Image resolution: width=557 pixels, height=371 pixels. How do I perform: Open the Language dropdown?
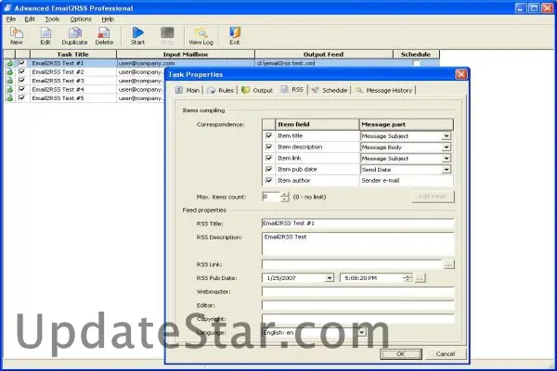[x=362, y=332]
